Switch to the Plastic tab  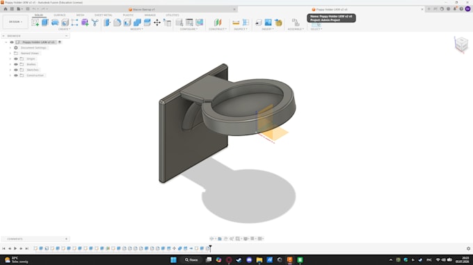point(128,15)
